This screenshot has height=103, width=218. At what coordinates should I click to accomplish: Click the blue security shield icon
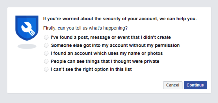[x=27, y=28]
